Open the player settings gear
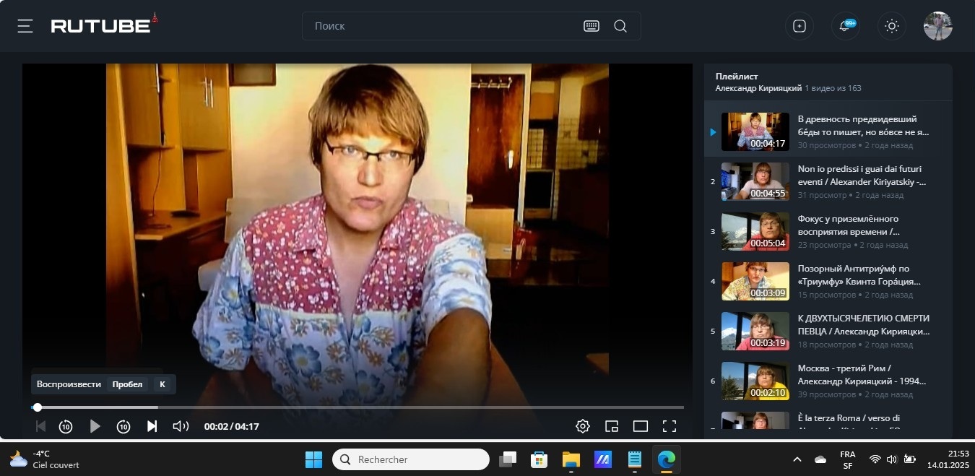Image resolution: width=975 pixels, height=476 pixels. coord(583,426)
